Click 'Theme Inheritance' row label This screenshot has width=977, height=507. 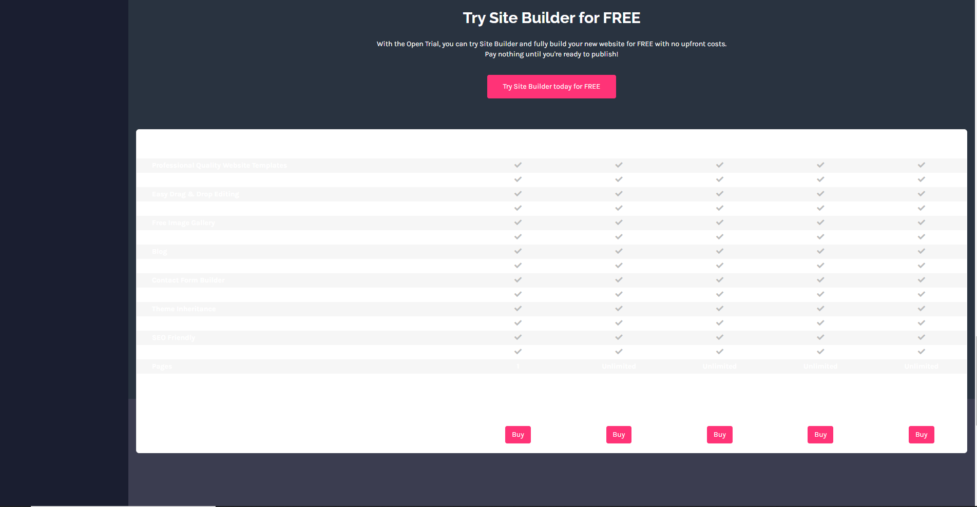pyautogui.click(x=184, y=309)
